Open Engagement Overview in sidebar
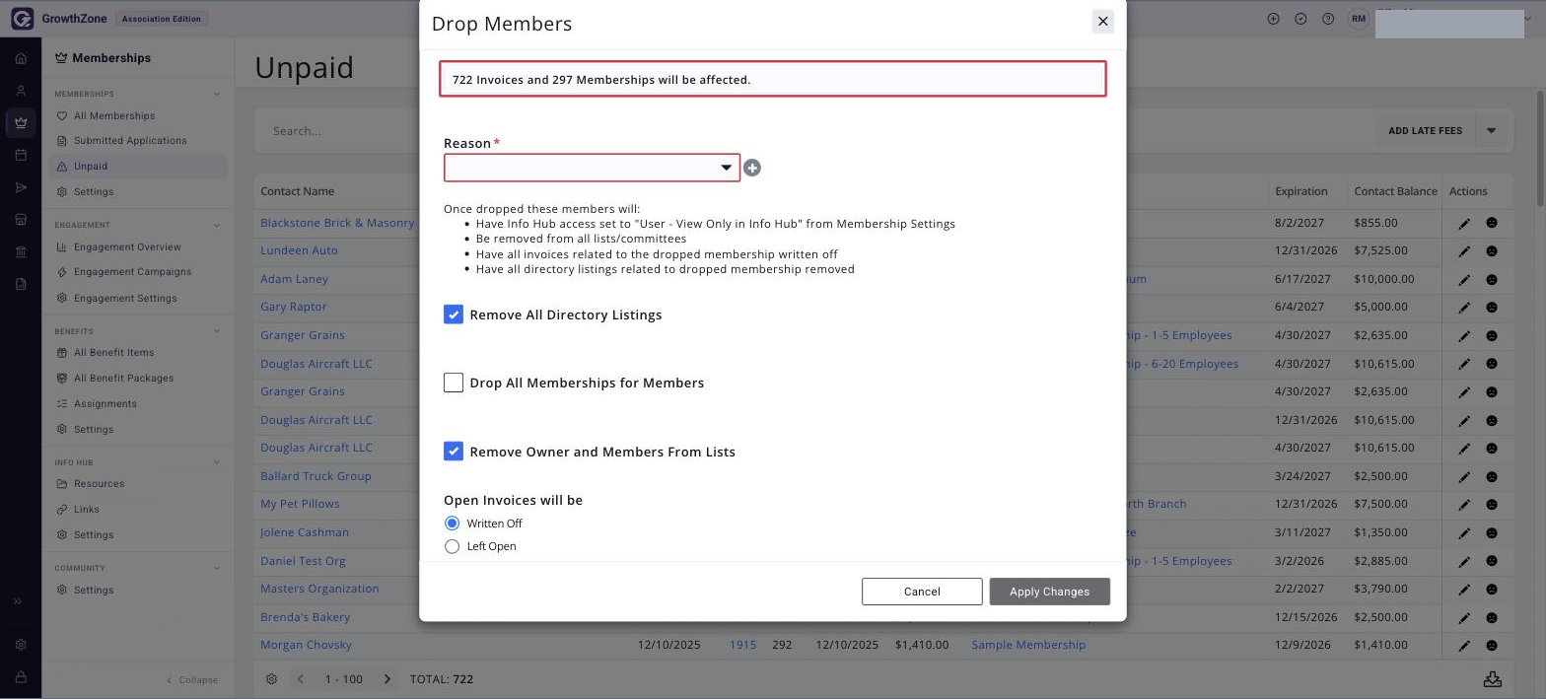 tap(127, 246)
